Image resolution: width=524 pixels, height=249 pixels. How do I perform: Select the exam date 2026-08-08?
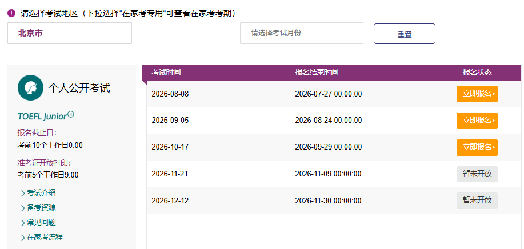170,94
